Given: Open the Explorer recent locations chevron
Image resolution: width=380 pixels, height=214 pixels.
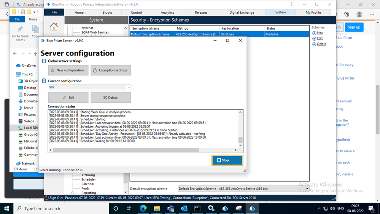Looking at the screenshot, I should pos(29,54).
